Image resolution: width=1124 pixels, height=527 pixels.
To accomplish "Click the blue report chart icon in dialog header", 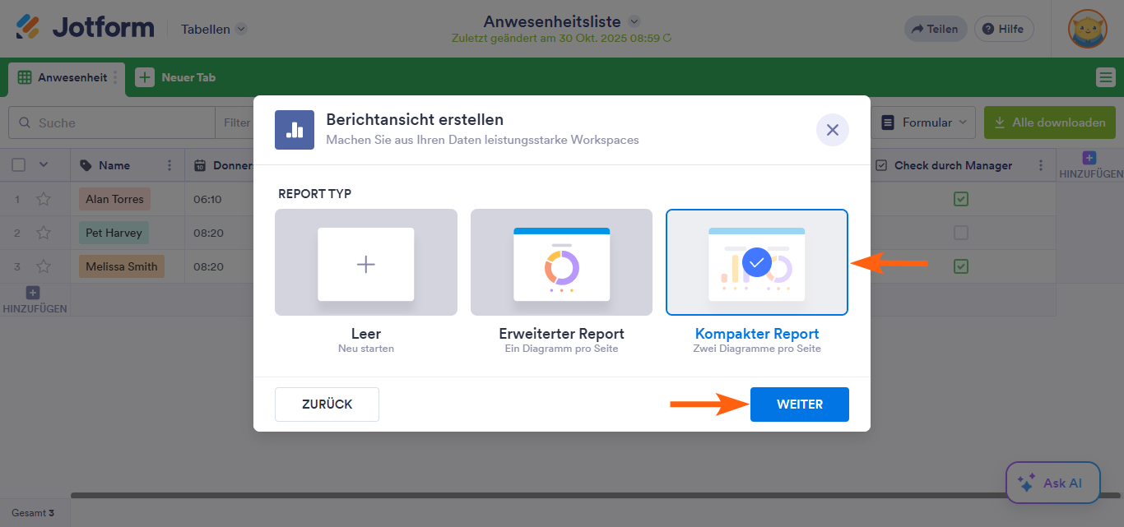I will click(x=294, y=130).
